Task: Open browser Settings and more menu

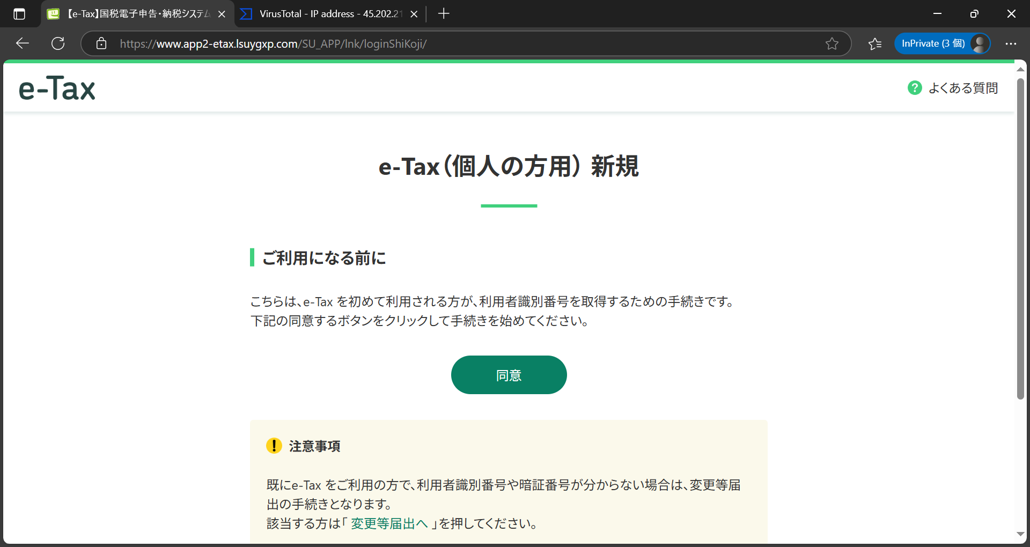Action: tap(1011, 43)
